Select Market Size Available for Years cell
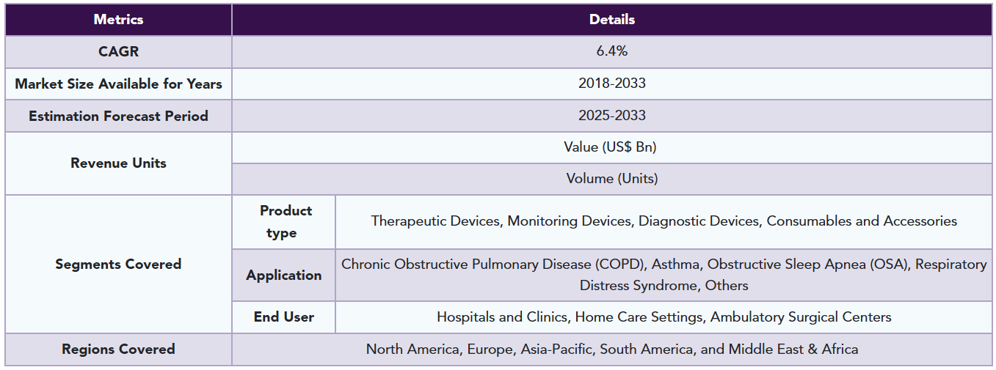 pos(118,84)
